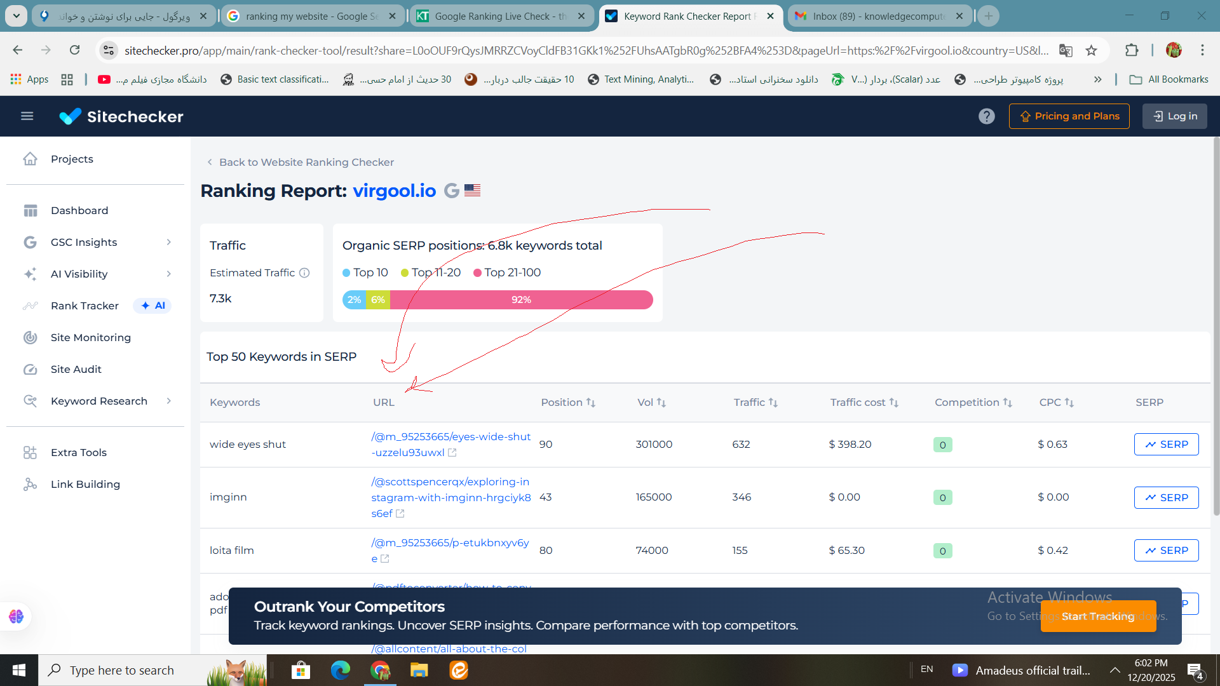Open the Chrome extensions puzzle icon
This screenshot has height=686, width=1220.
[x=1132, y=50]
